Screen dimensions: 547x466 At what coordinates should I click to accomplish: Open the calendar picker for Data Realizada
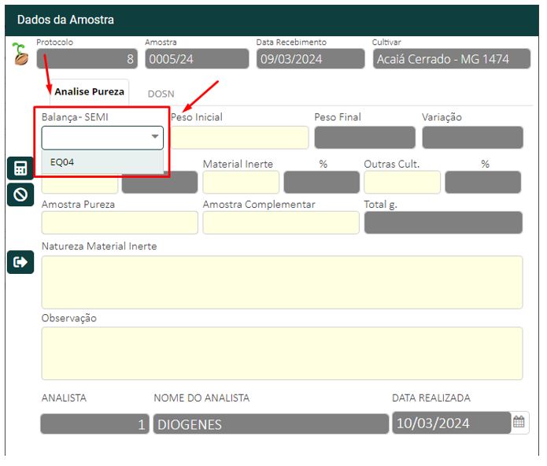tap(519, 423)
